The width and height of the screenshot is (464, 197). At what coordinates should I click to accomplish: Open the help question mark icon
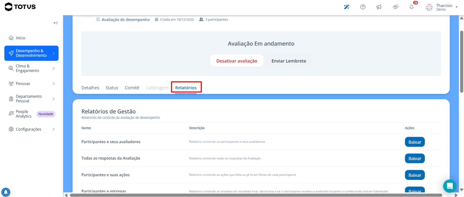pyautogui.click(x=363, y=7)
